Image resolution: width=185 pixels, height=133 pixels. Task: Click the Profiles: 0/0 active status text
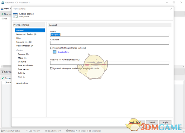pos(12,131)
